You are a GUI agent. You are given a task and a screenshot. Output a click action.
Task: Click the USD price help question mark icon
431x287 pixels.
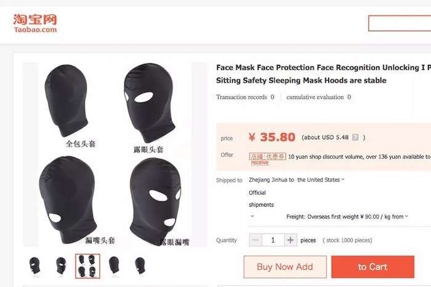coord(355,138)
